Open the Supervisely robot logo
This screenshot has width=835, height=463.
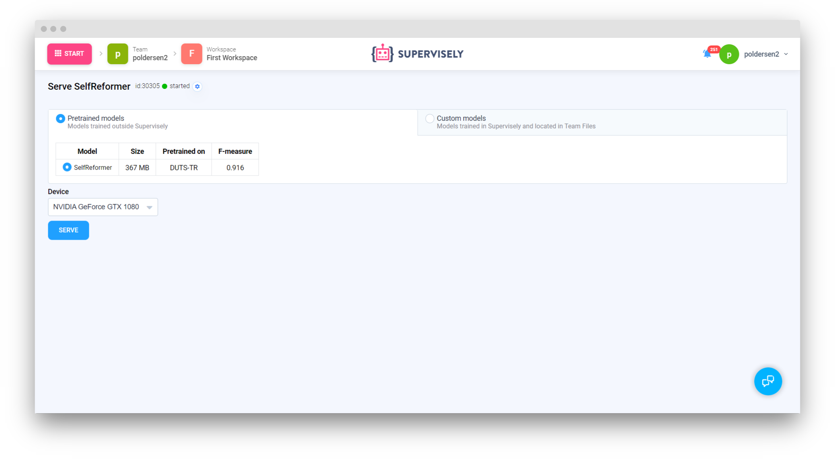pos(381,53)
